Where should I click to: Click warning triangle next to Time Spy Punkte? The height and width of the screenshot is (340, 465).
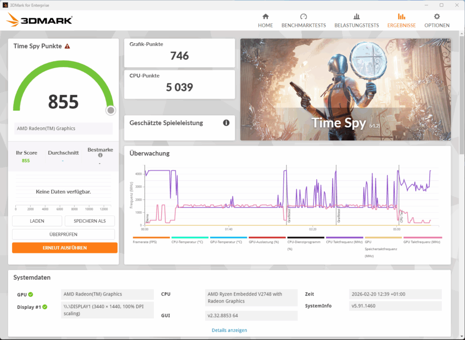click(68, 46)
